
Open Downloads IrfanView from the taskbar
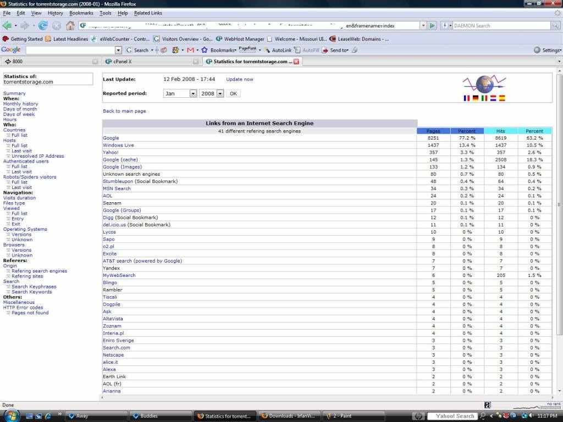click(288, 416)
